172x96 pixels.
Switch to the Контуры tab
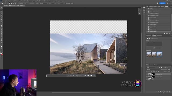pos(156,65)
